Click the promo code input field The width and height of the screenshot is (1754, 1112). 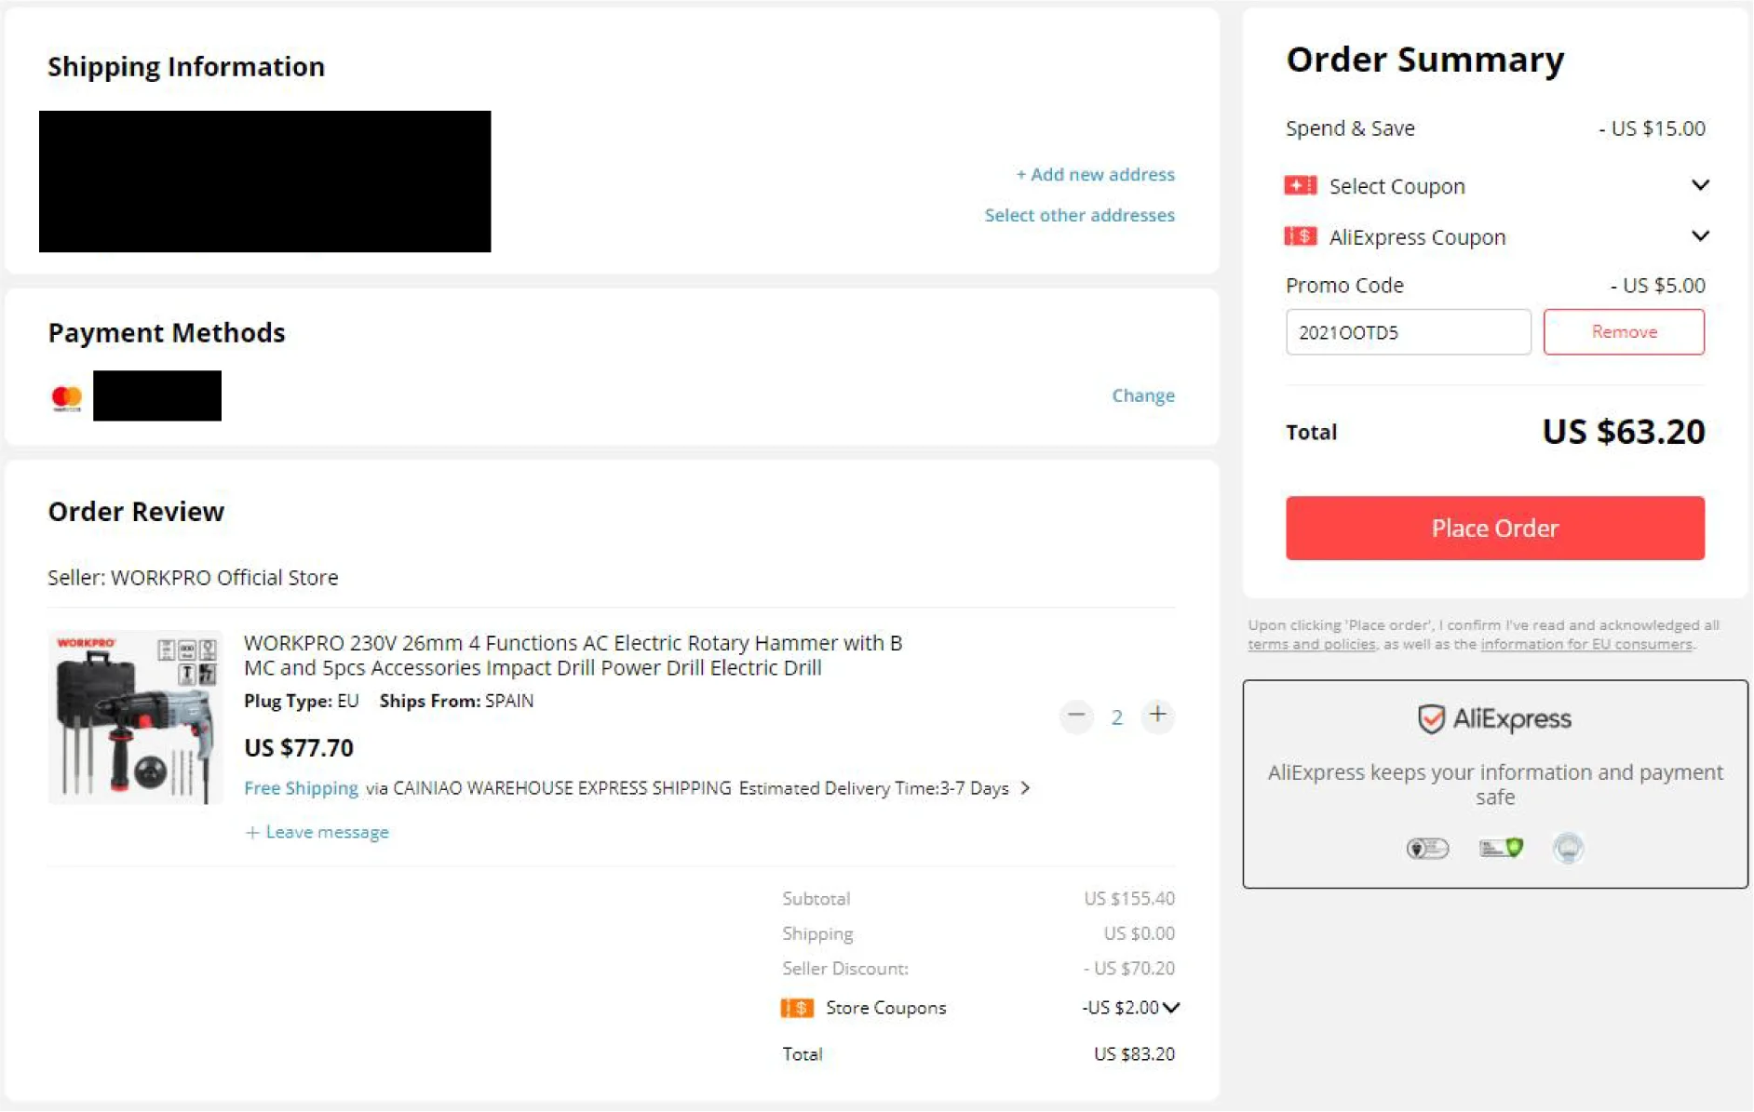pyautogui.click(x=1407, y=332)
